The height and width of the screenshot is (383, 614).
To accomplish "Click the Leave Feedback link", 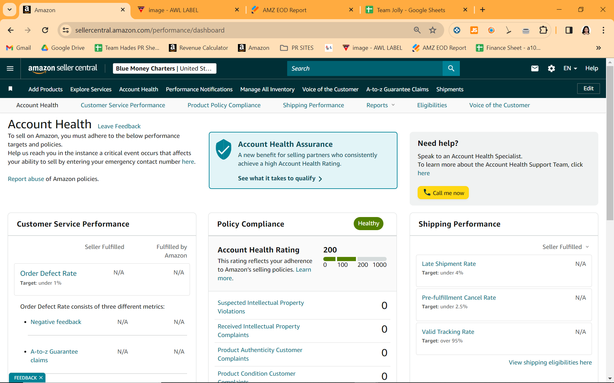I will 119,126.
